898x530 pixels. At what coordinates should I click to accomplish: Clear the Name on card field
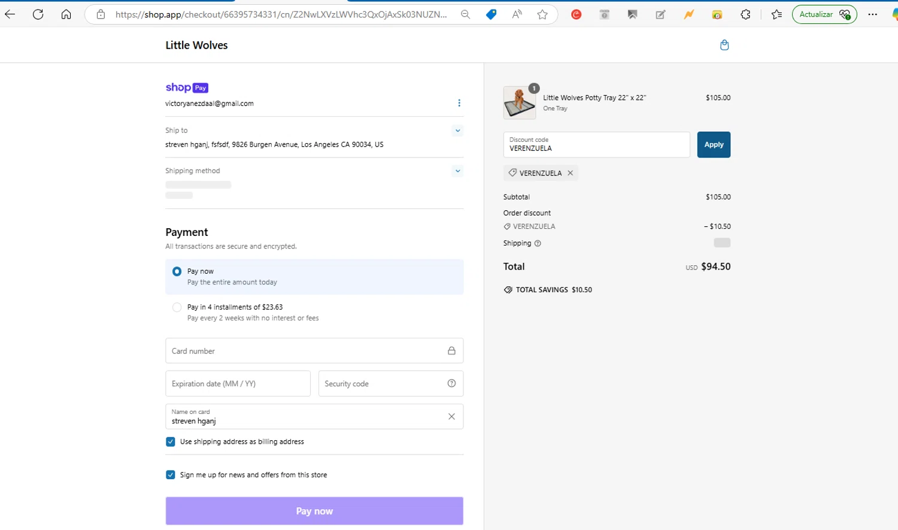pyautogui.click(x=451, y=417)
